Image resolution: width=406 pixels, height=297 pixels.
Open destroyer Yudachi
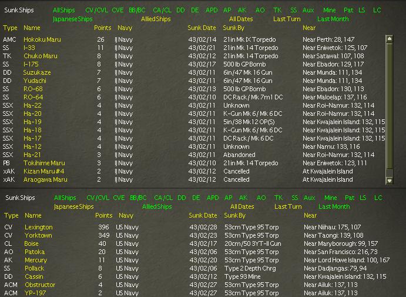click(35, 81)
